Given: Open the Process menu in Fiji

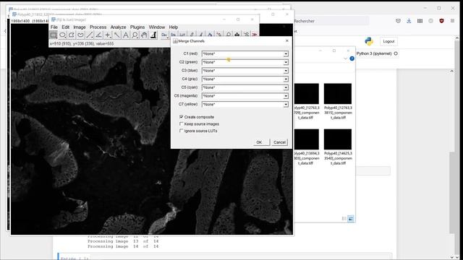Looking at the screenshot, I should [x=98, y=27].
